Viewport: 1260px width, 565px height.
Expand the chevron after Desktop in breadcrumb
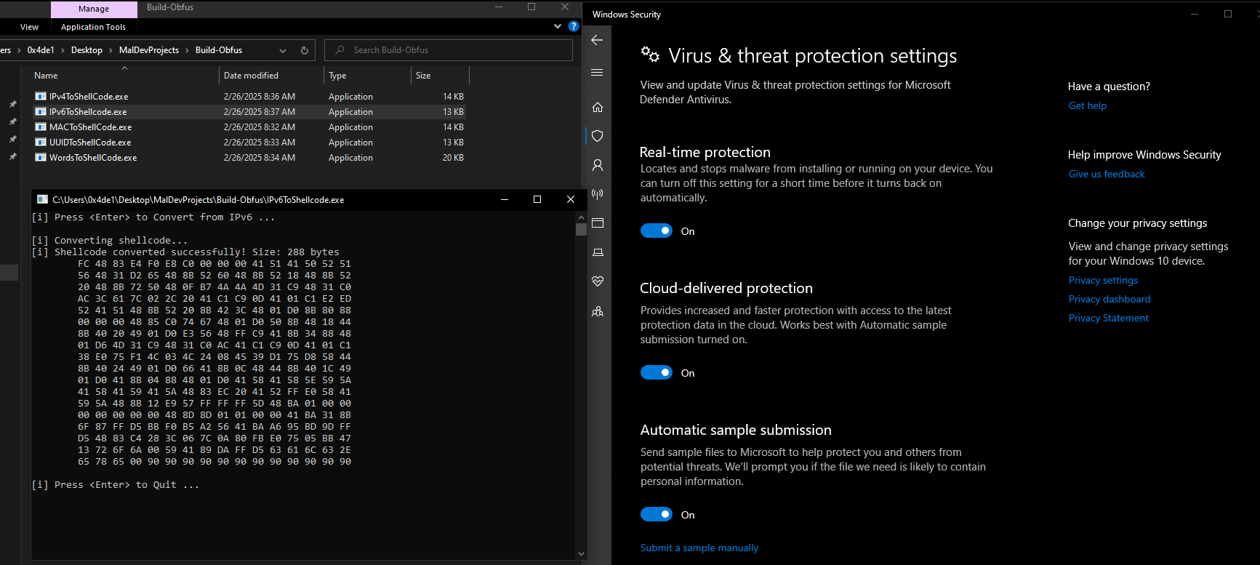coord(111,50)
